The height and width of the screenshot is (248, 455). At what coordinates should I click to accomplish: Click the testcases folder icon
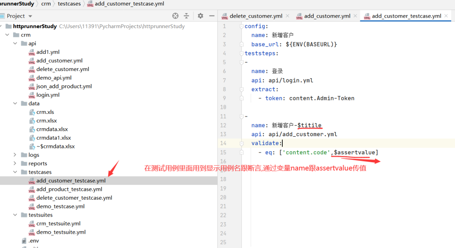[24, 172]
